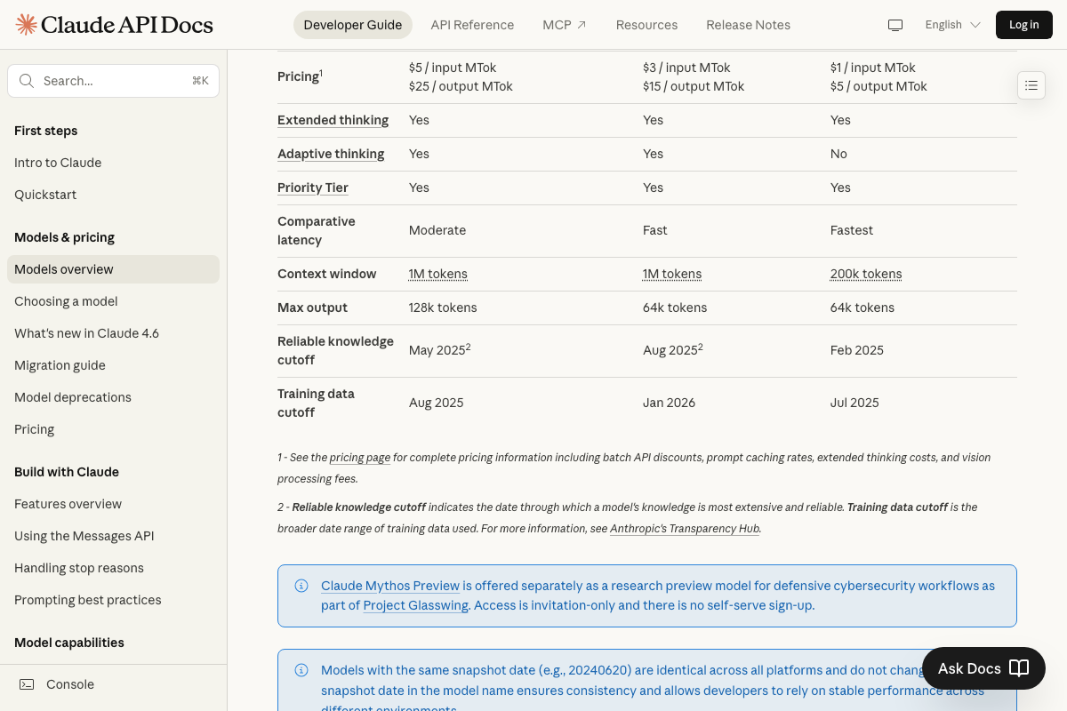1067x711 pixels.
Task: Click the 'Moderate' latency cell
Action: pyautogui.click(x=437, y=230)
